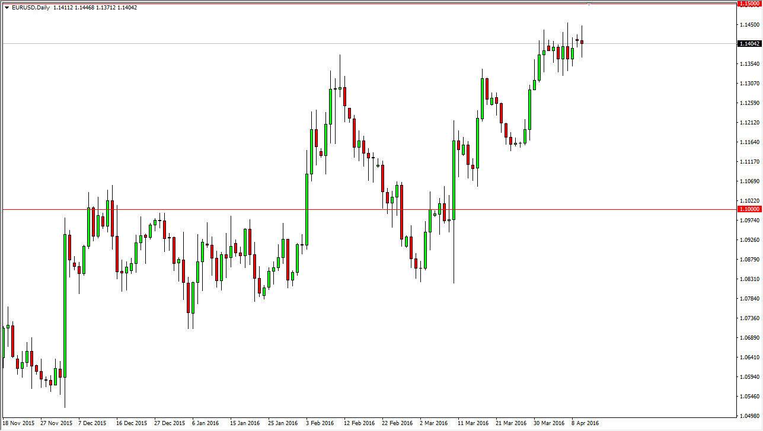Select the red 1.15000 price marker

click(748, 4)
